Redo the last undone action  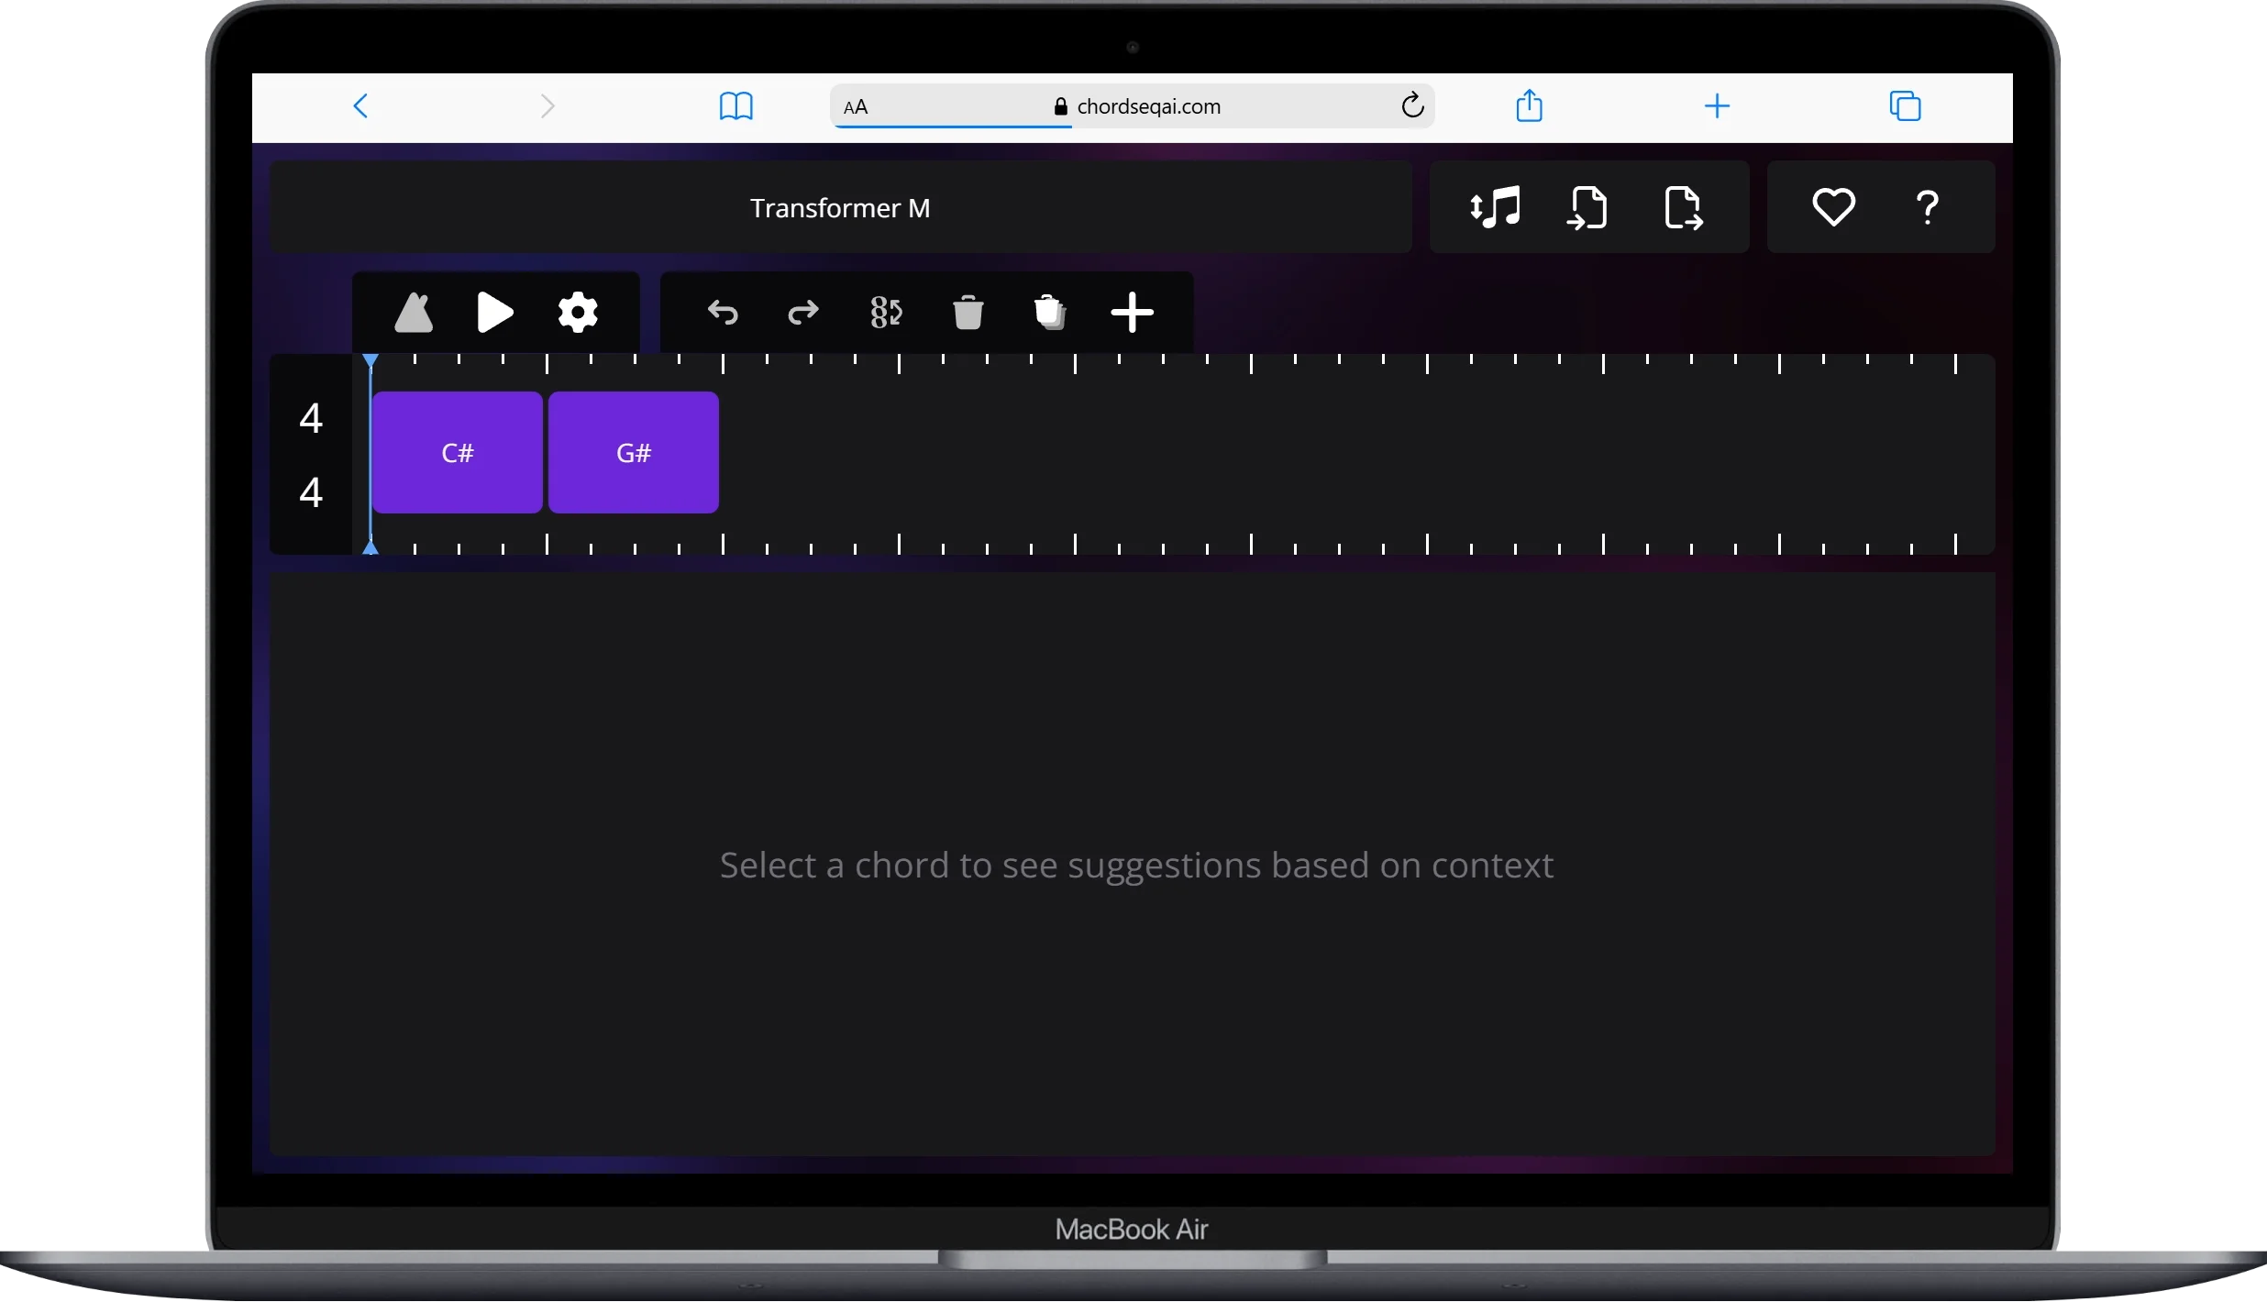(803, 313)
